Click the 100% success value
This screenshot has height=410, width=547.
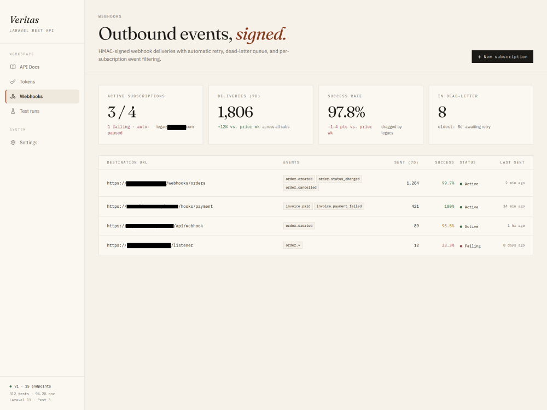[x=449, y=207]
